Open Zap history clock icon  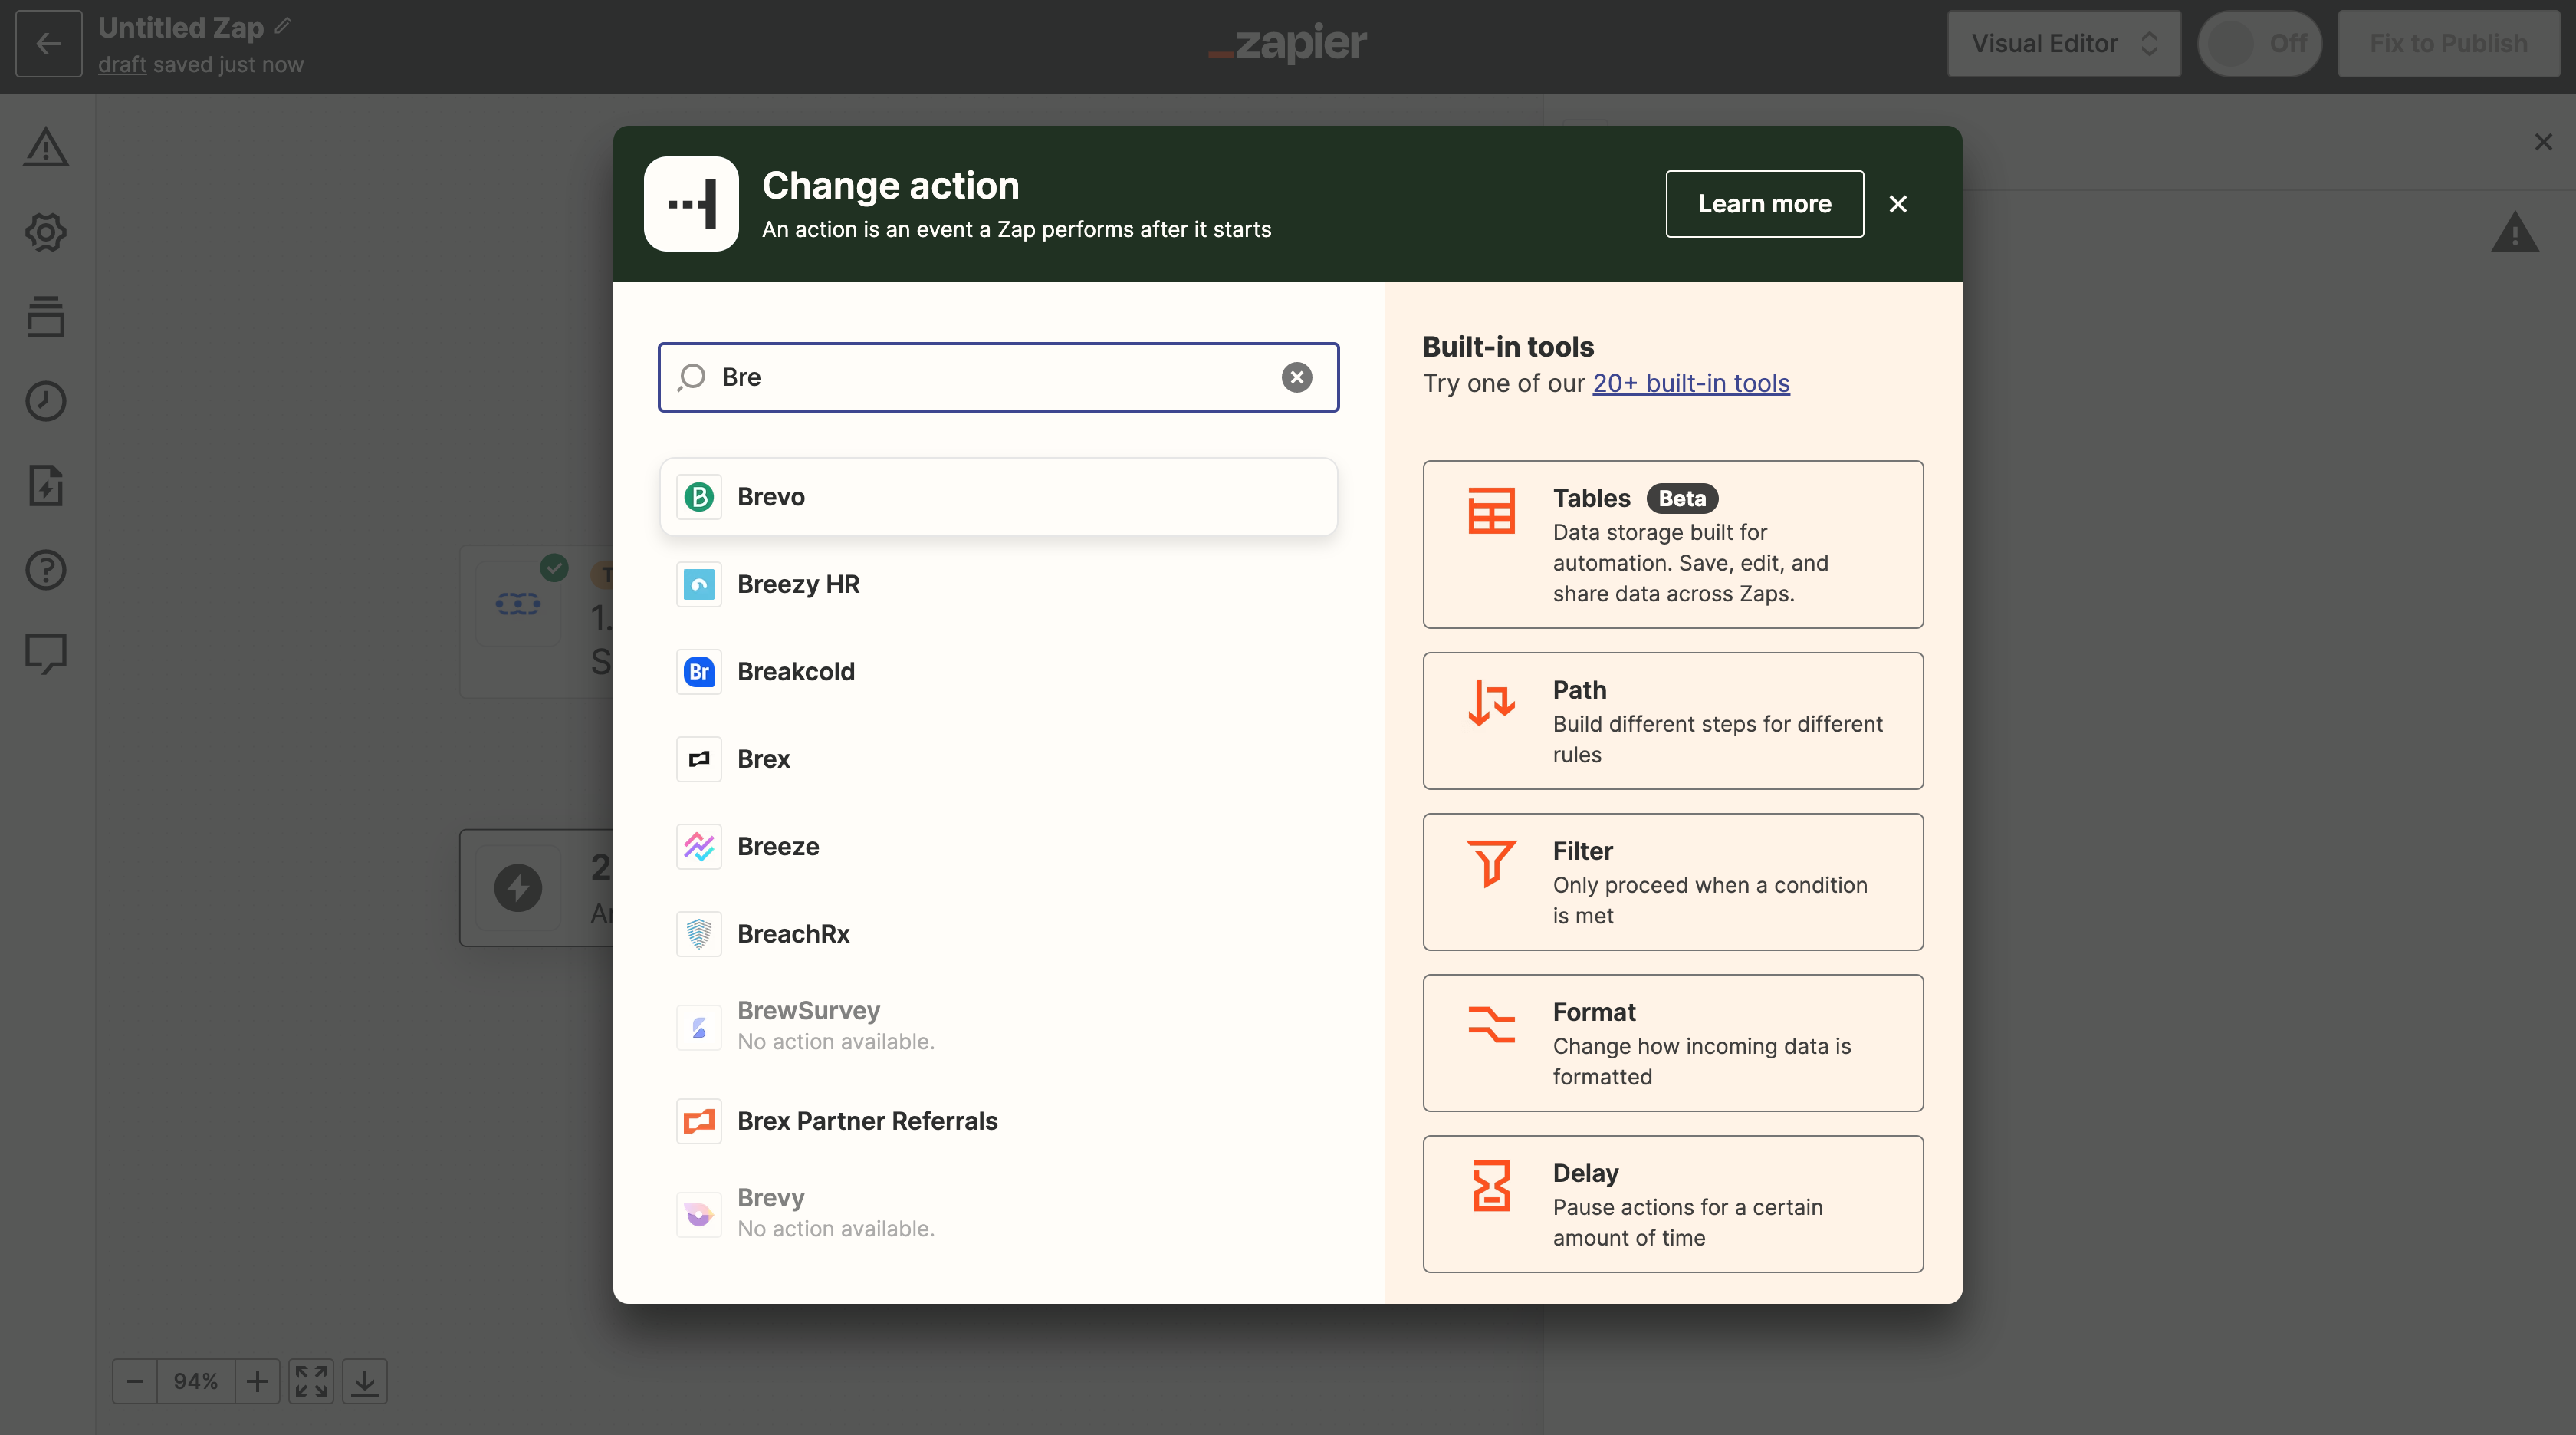click(46, 401)
